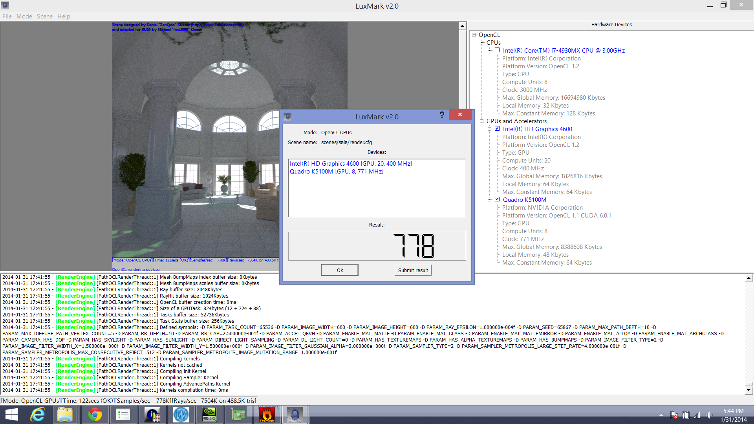Open the NVIDIA tool in taskbar
Image resolution: width=754 pixels, height=424 pixels.
210,415
